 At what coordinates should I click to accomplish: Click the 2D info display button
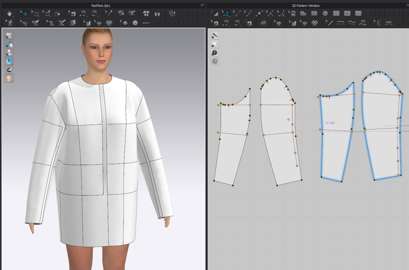click(214, 53)
